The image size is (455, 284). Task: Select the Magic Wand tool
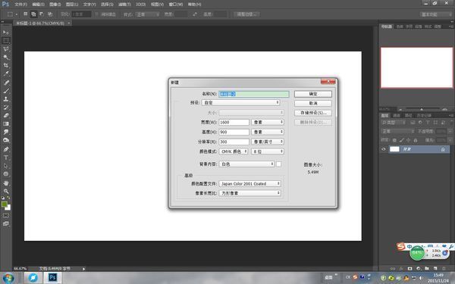6,57
